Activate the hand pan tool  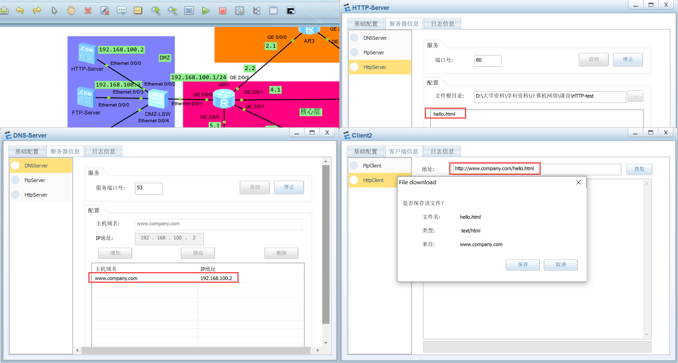click(x=71, y=11)
